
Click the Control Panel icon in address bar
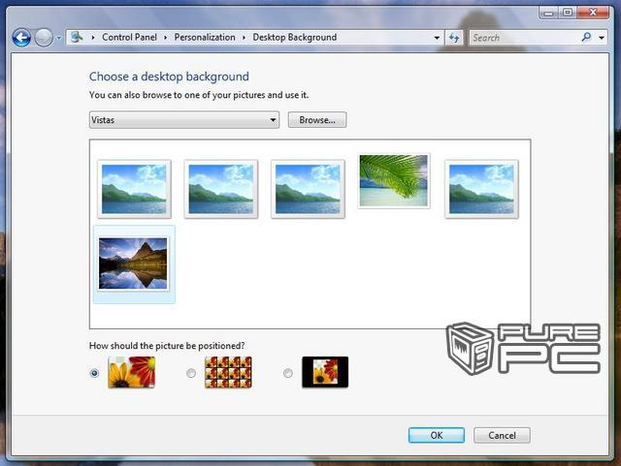click(77, 37)
